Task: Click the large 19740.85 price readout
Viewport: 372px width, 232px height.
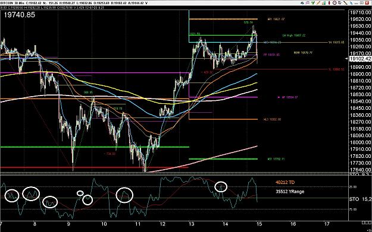Action: pos(20,15)
